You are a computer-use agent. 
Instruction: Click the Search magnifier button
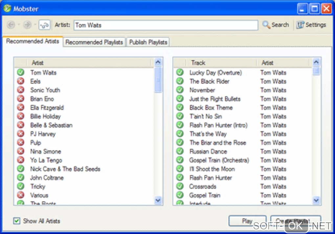tap(276, 25)
